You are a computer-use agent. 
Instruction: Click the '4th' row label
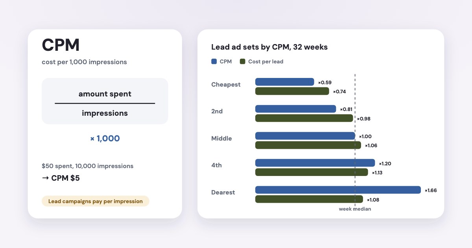(217, 165)
